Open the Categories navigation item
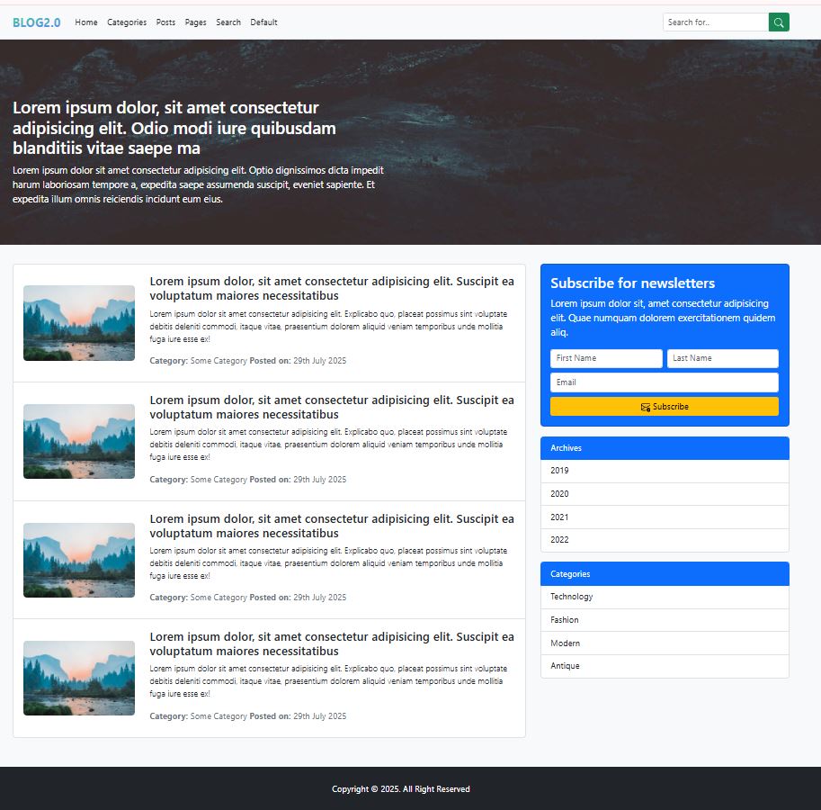 point(126,22)
